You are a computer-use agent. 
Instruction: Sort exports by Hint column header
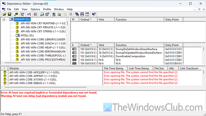point(106,45)
